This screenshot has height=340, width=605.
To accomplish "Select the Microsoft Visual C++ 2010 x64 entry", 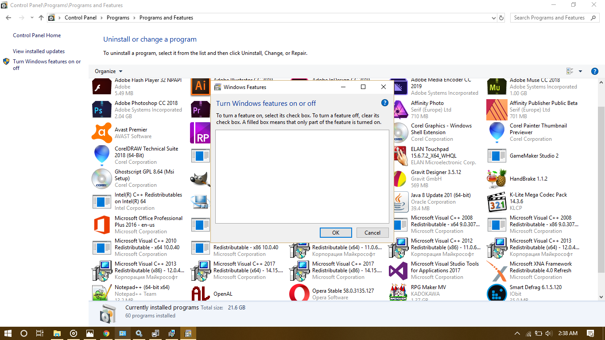I will [138, 247].
